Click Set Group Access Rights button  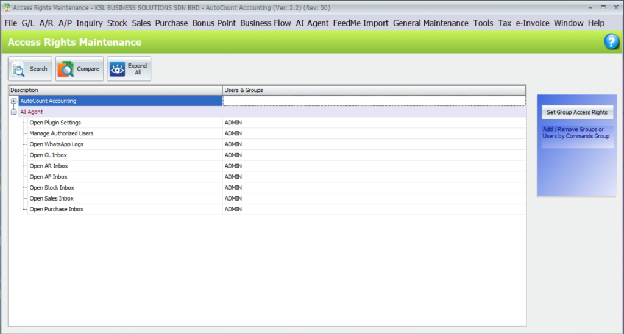click(x=577, y=112)
